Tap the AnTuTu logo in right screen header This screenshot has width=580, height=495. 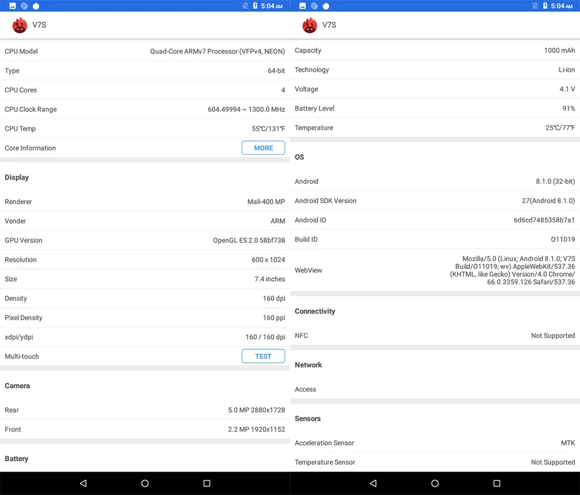coord(309,25)
